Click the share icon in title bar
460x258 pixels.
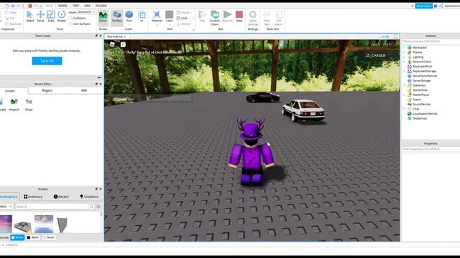click(441, 6)
